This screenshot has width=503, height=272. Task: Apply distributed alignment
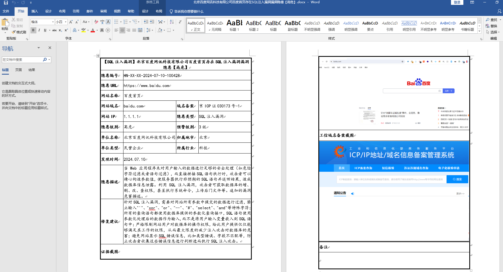[140, 30]
